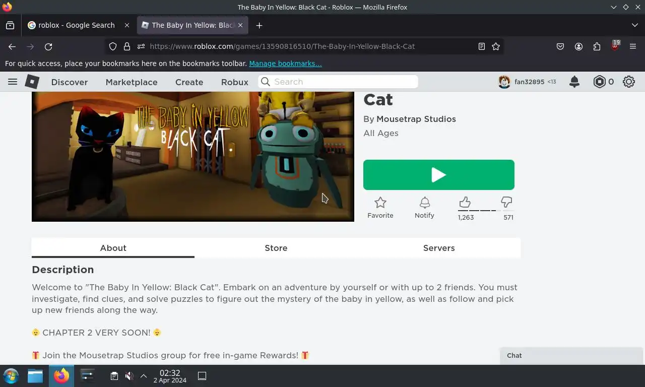Select The Baby In Yellow browser tab

[192, 25]
